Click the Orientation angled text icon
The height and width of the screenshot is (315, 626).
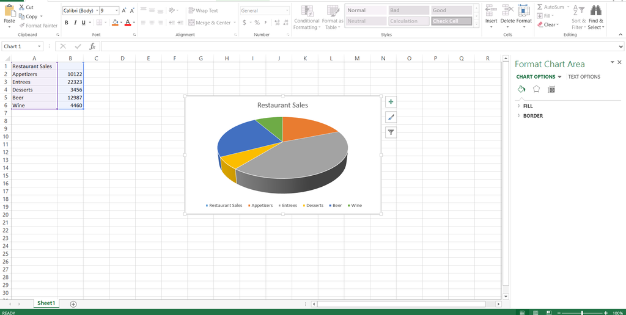[x=171, y=10]
